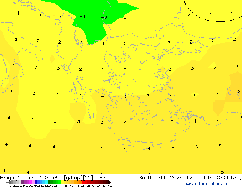Click the gray arrow at legend's cold end
Screen dimensions: 242x187
[9, 182]
